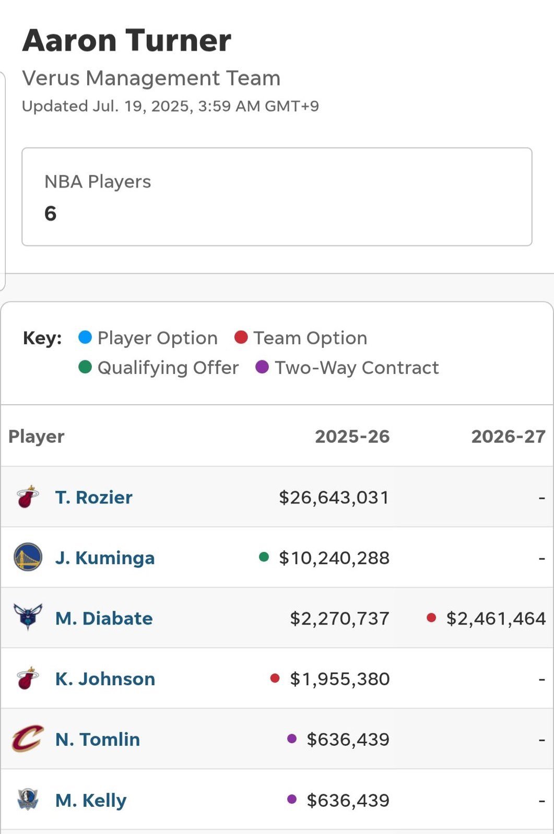Open N. Tomlin player link
This screenshot has width=554, height=834.
pyautogui.click(x=98, y=739)
